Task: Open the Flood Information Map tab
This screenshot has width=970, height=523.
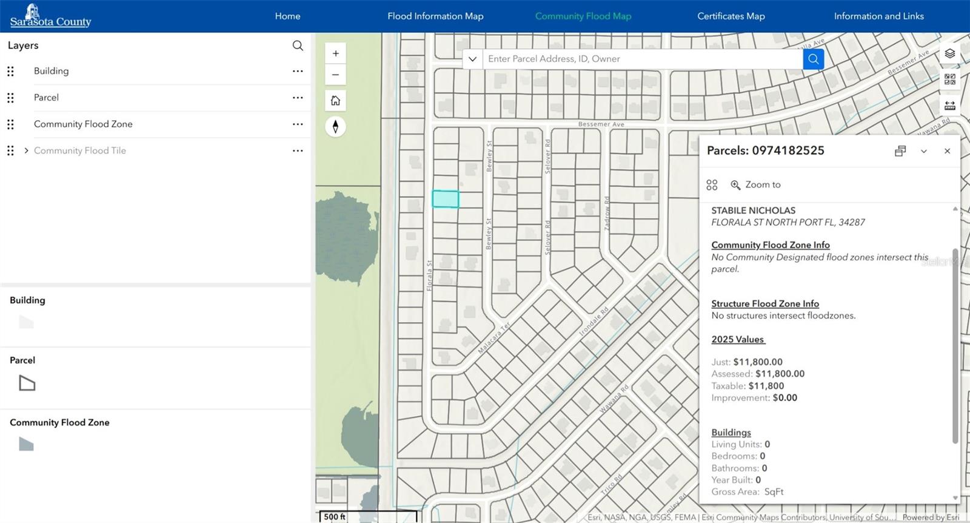Action: 435,16
